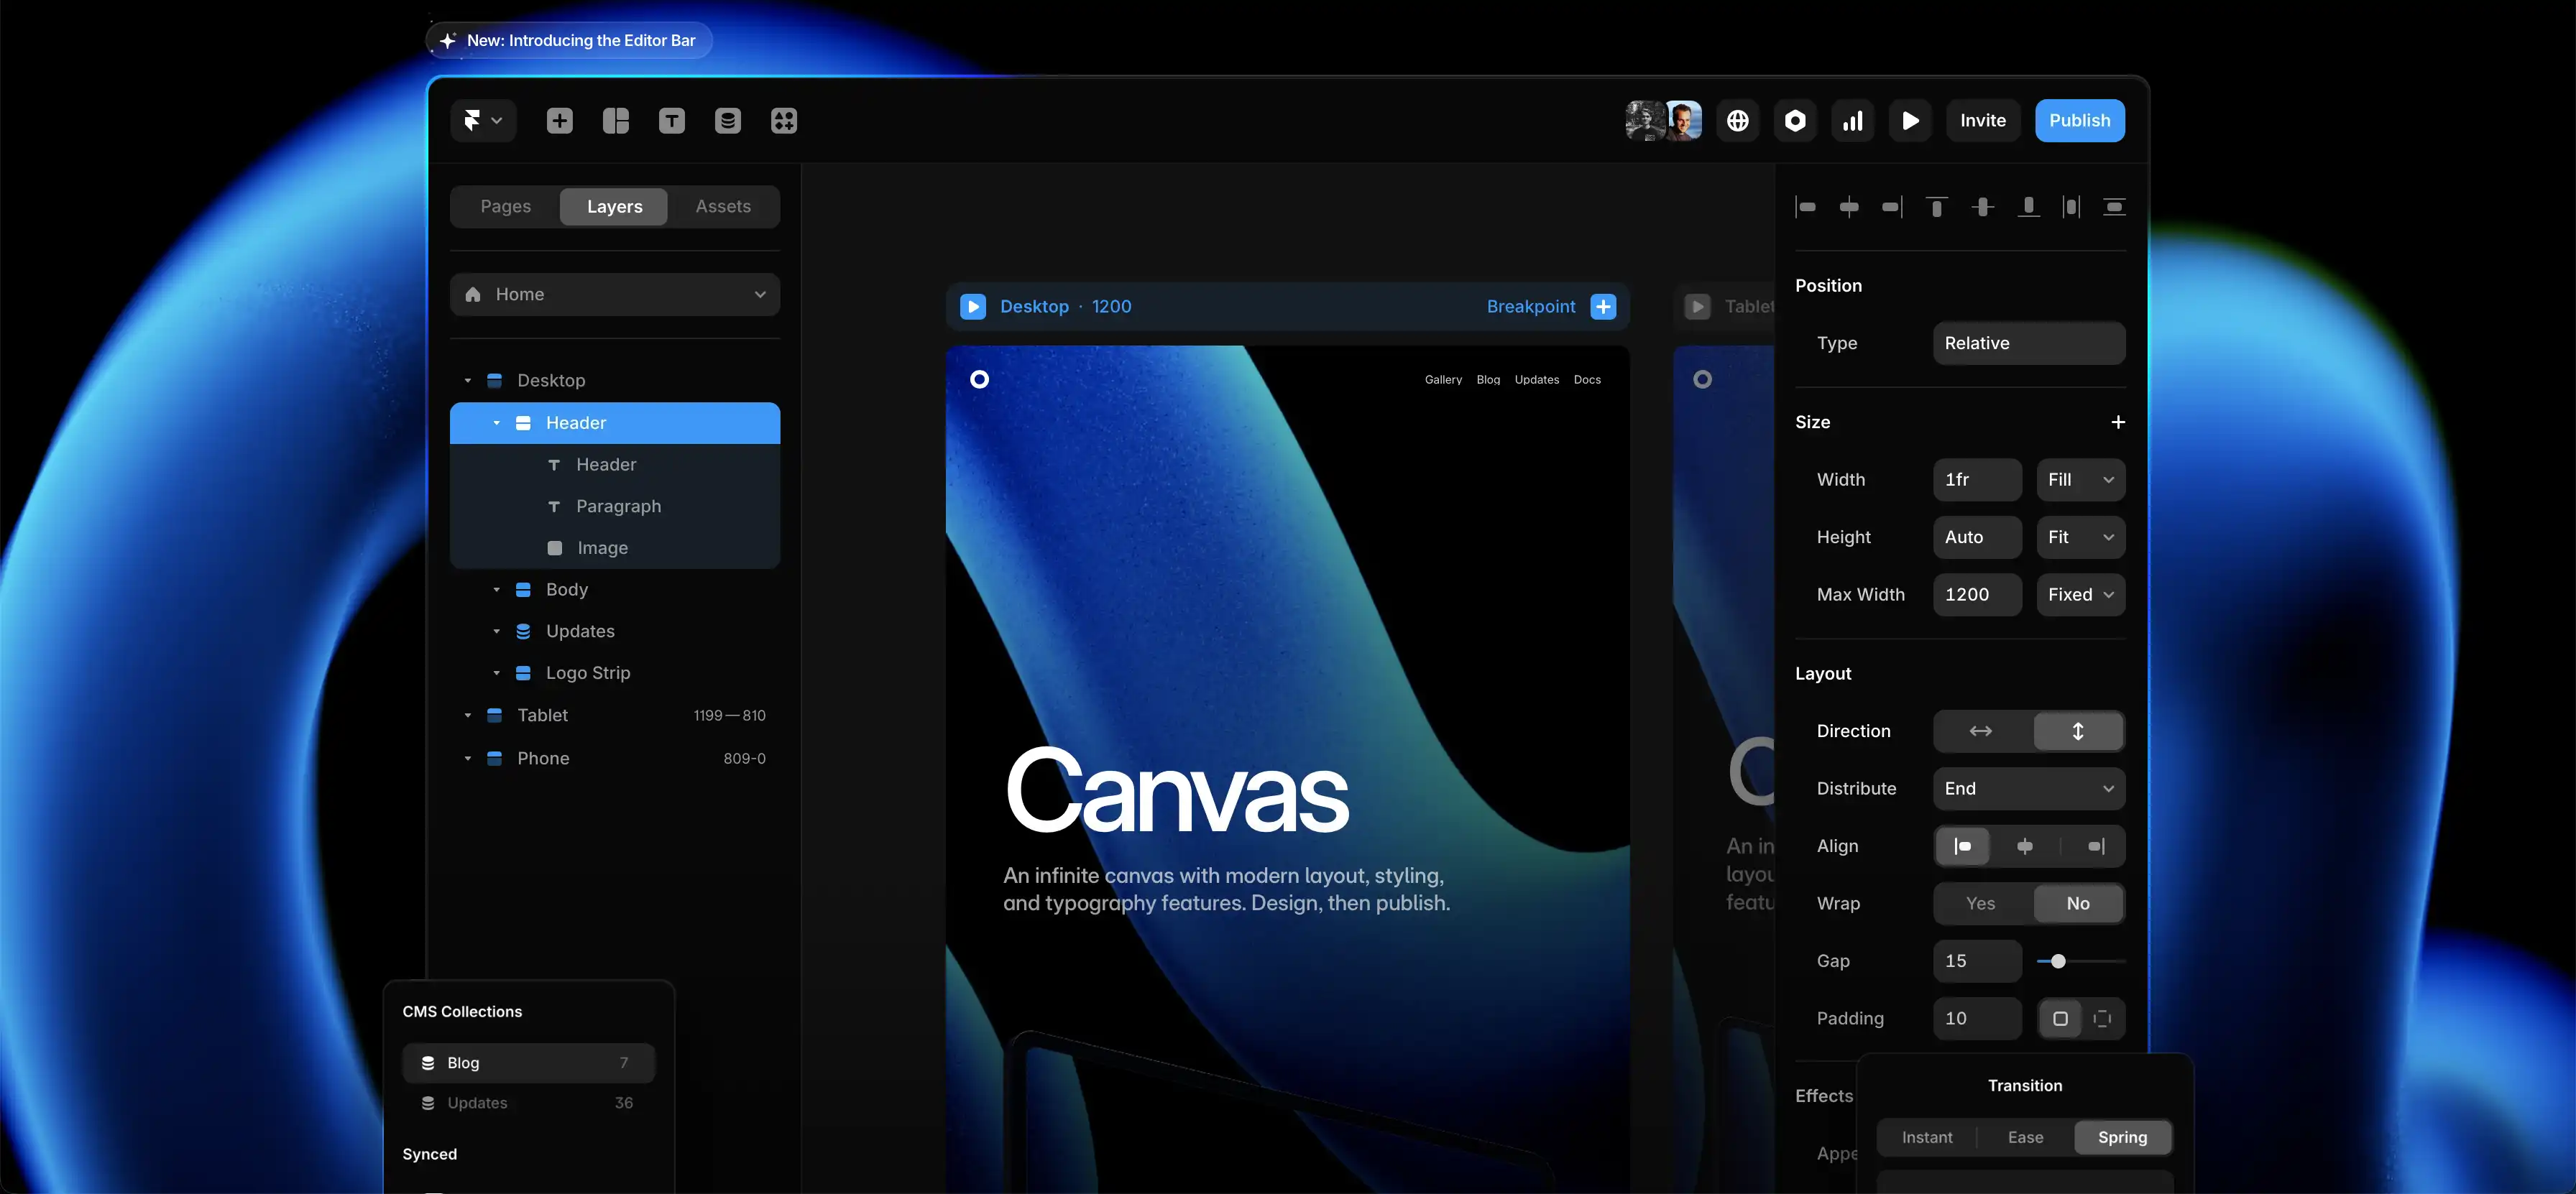Open the Distribute End dropdown

(x=2028, y=788)
